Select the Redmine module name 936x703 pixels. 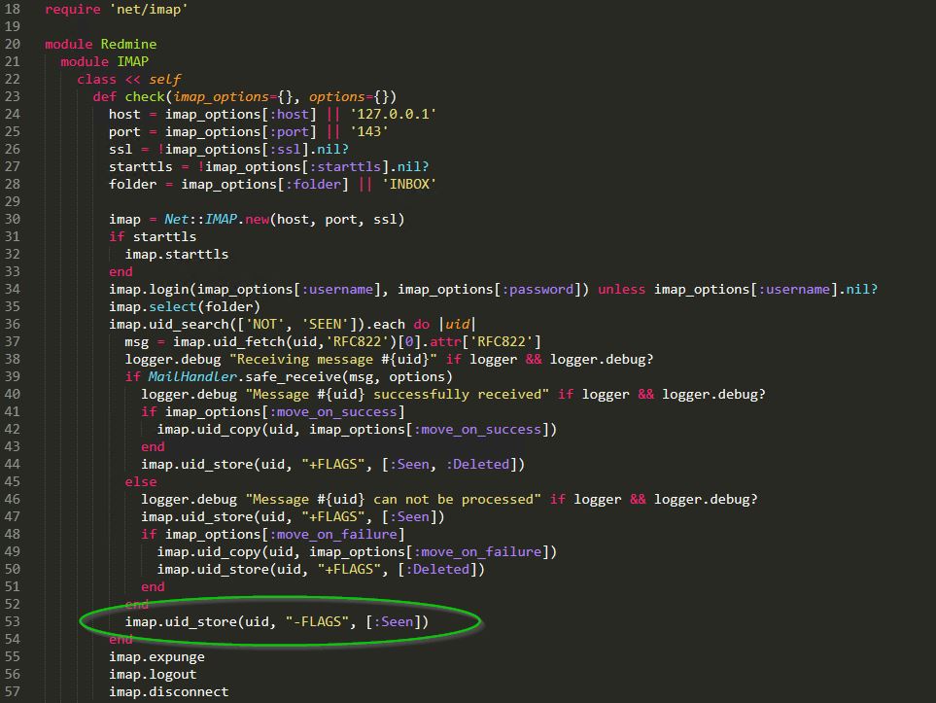(128, 44)
